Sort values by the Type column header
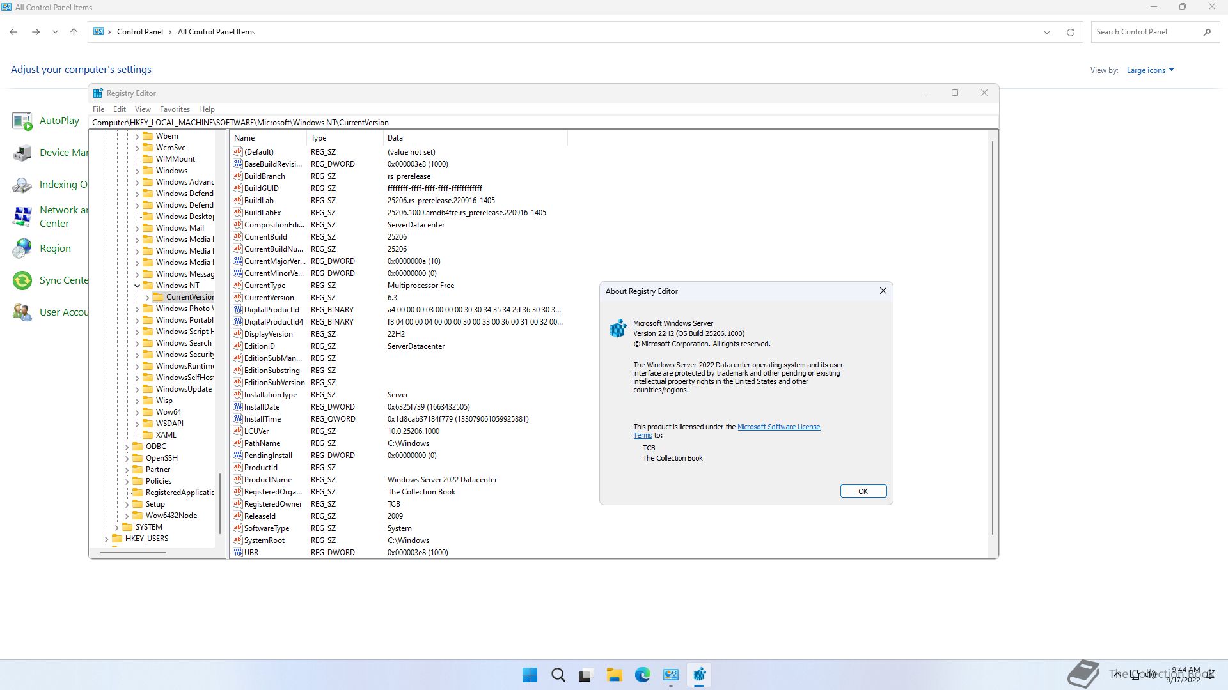Screen dimensions: 1228x690 345,138
